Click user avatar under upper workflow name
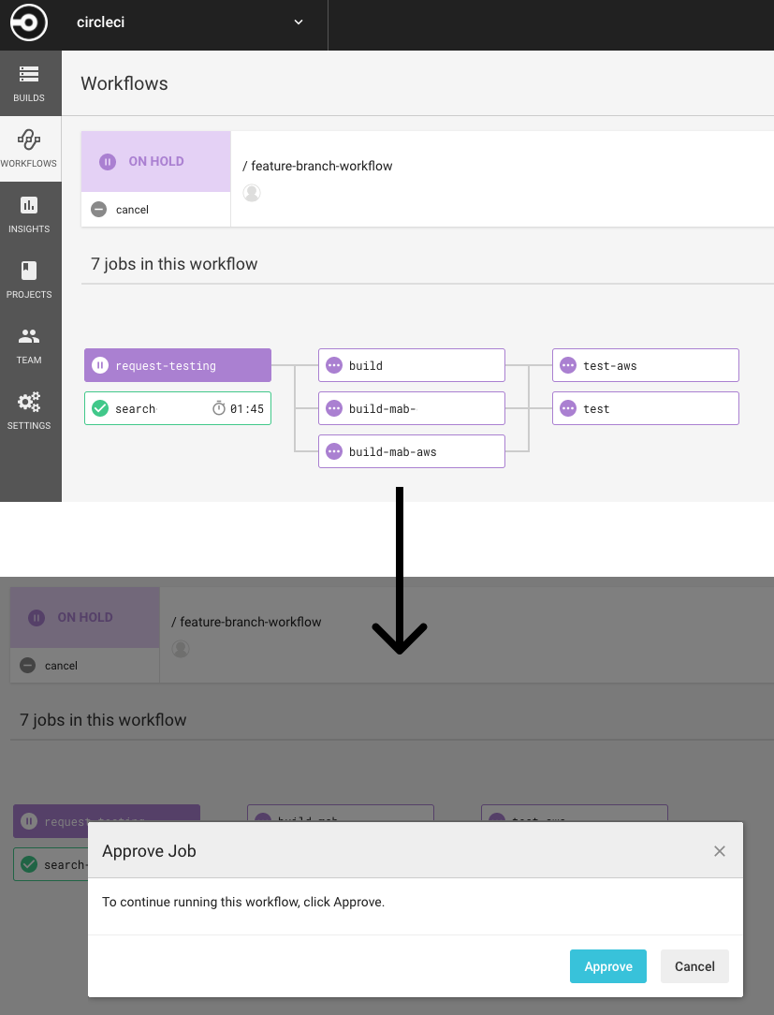The width and height of the screenshot is (774, 1015). coord(252,192)
